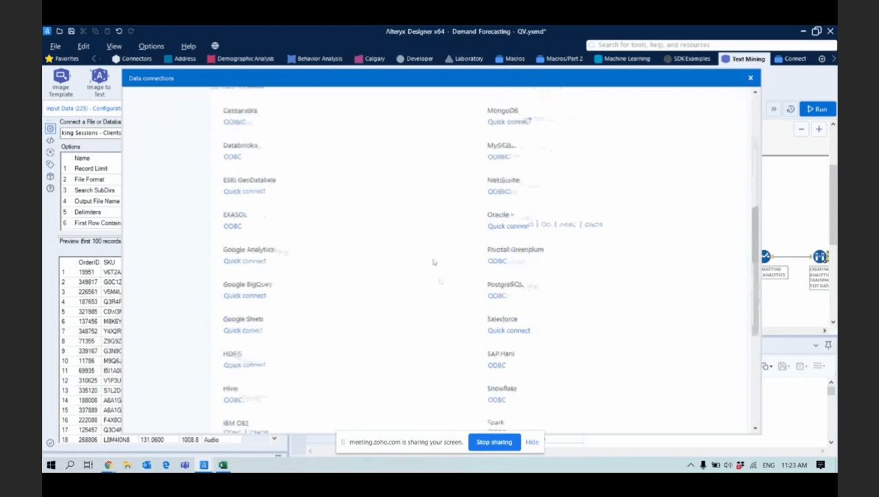Show hidden tray icons chevron
879x497 pixels.
point(691,465)
